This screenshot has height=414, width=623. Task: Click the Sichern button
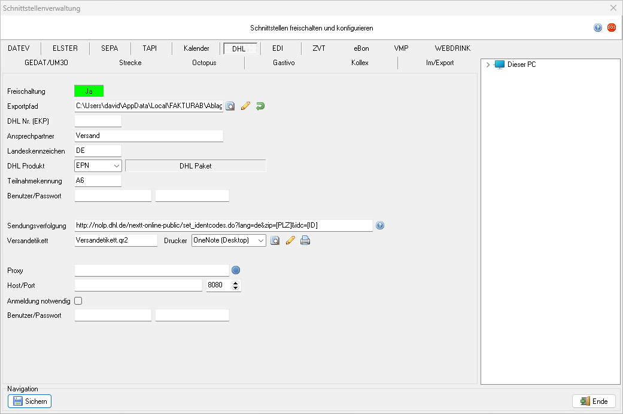coord(30,401)
